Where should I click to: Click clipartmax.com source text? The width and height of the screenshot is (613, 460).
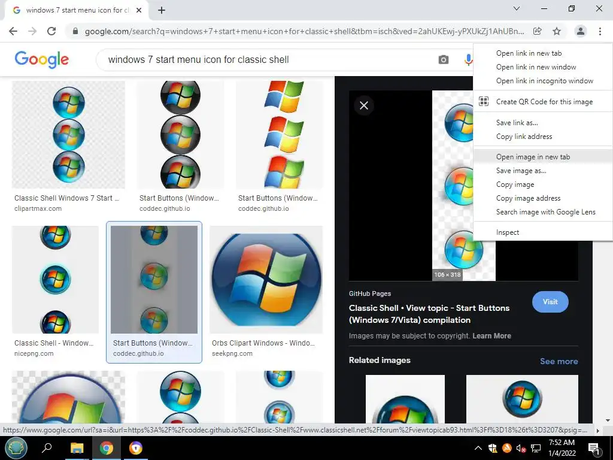pos(38,208)
